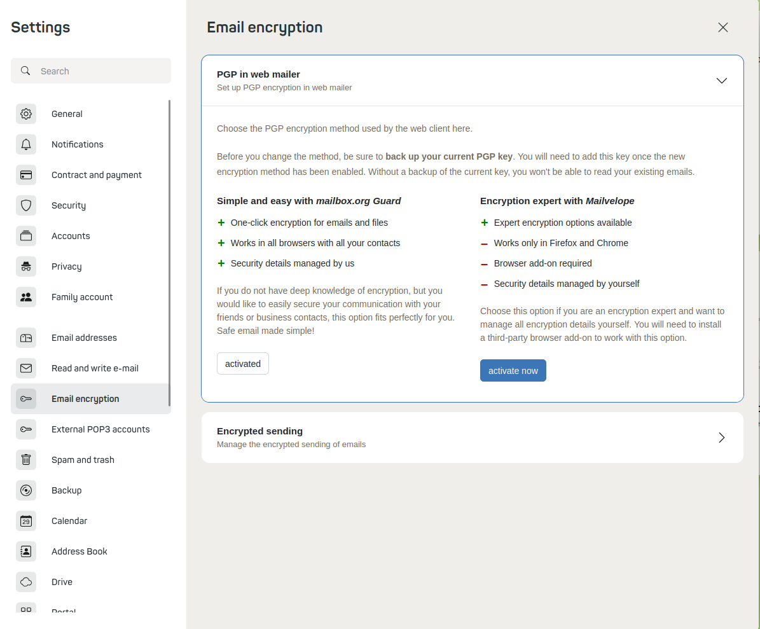Click the settings search field
Viewport: 760px width, 629px height.
point(90,71)
